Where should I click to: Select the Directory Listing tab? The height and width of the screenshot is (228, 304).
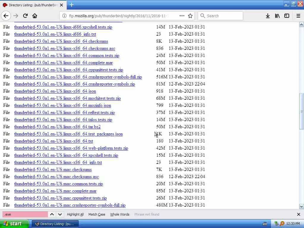33,5
